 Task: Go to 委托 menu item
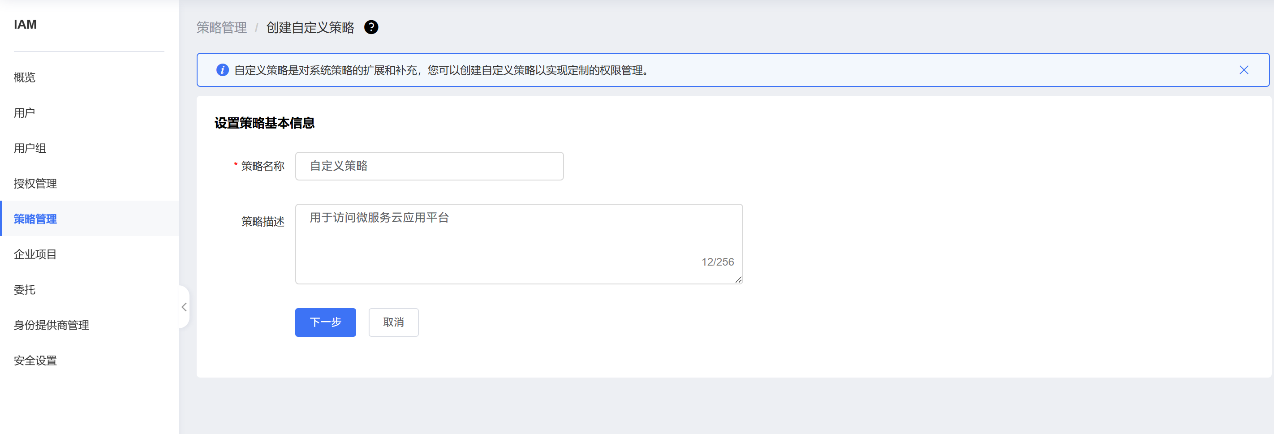coord(25,290)
